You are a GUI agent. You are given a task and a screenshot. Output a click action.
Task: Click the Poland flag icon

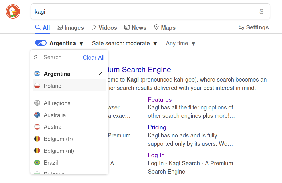pyautogui.click(x=37, y=86)
